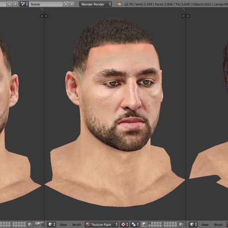
Task: Open the Blender Render engine dropdown
Action: click(x=95, y=4)
